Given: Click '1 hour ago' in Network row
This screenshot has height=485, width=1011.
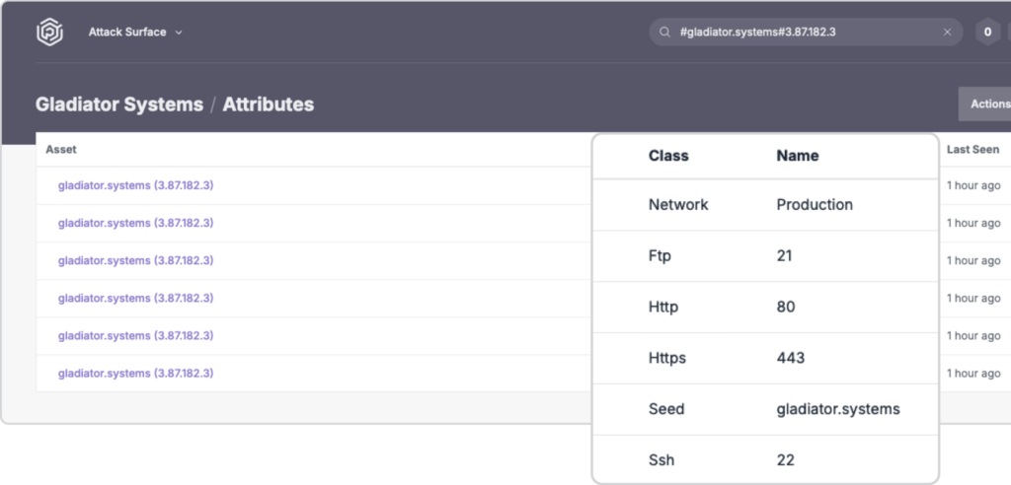Looking at the screenshot, I should (973, 185).
